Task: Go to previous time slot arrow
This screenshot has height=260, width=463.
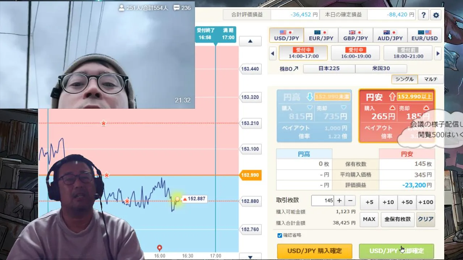Action: [x=273, y=53]
